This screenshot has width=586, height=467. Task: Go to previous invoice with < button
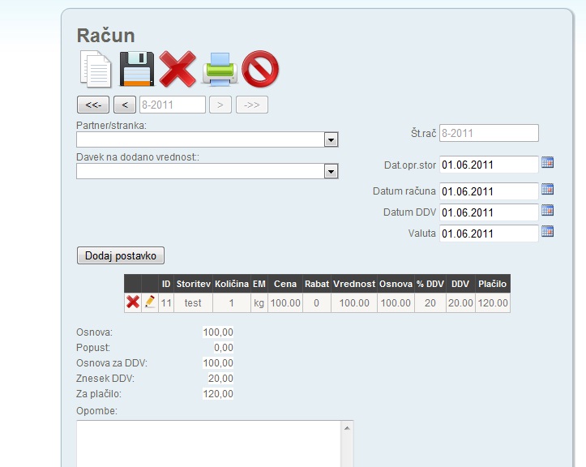pos(124,105)
